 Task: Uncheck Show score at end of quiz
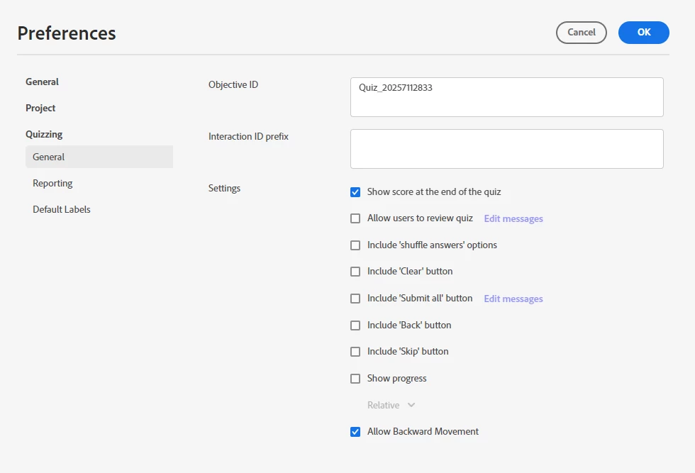point(355,192)
